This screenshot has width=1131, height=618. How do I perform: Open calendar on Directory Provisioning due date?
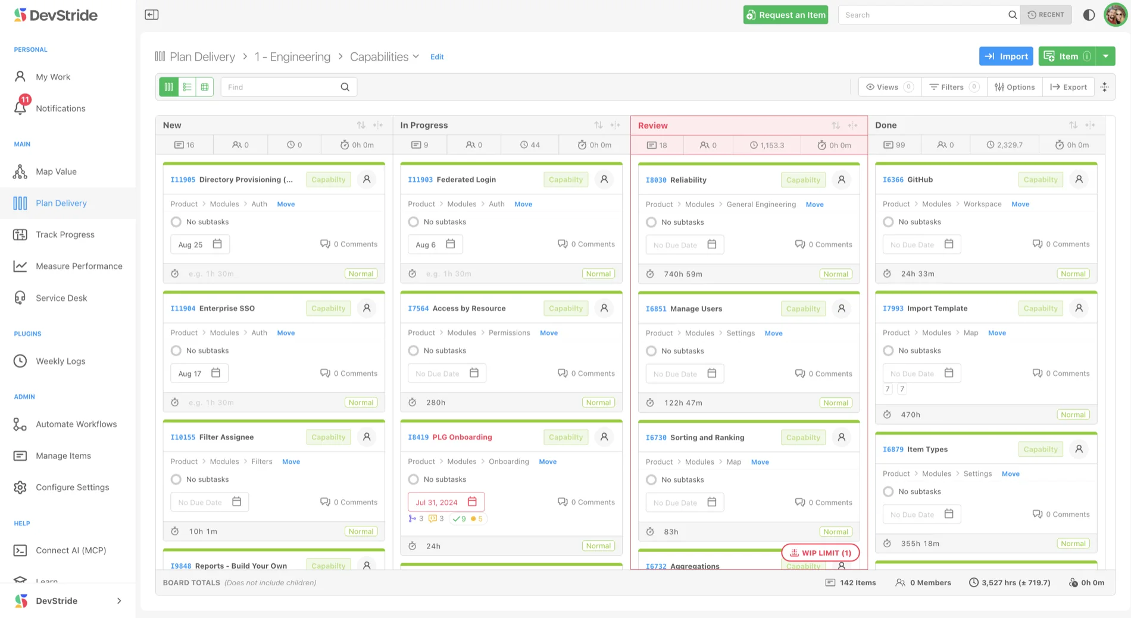click(217, 244)
